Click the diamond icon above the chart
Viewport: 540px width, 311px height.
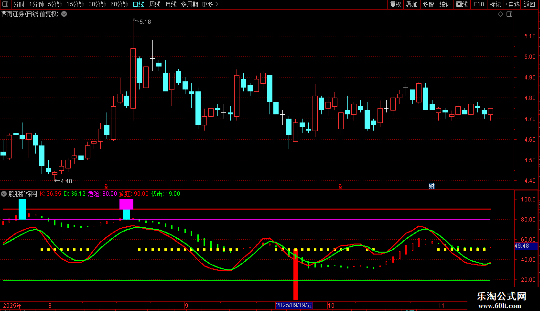coord(500,14)
